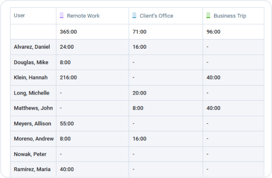Click the purple Remote Work color swatch
The image size is (272, 178).
(62, 16)
